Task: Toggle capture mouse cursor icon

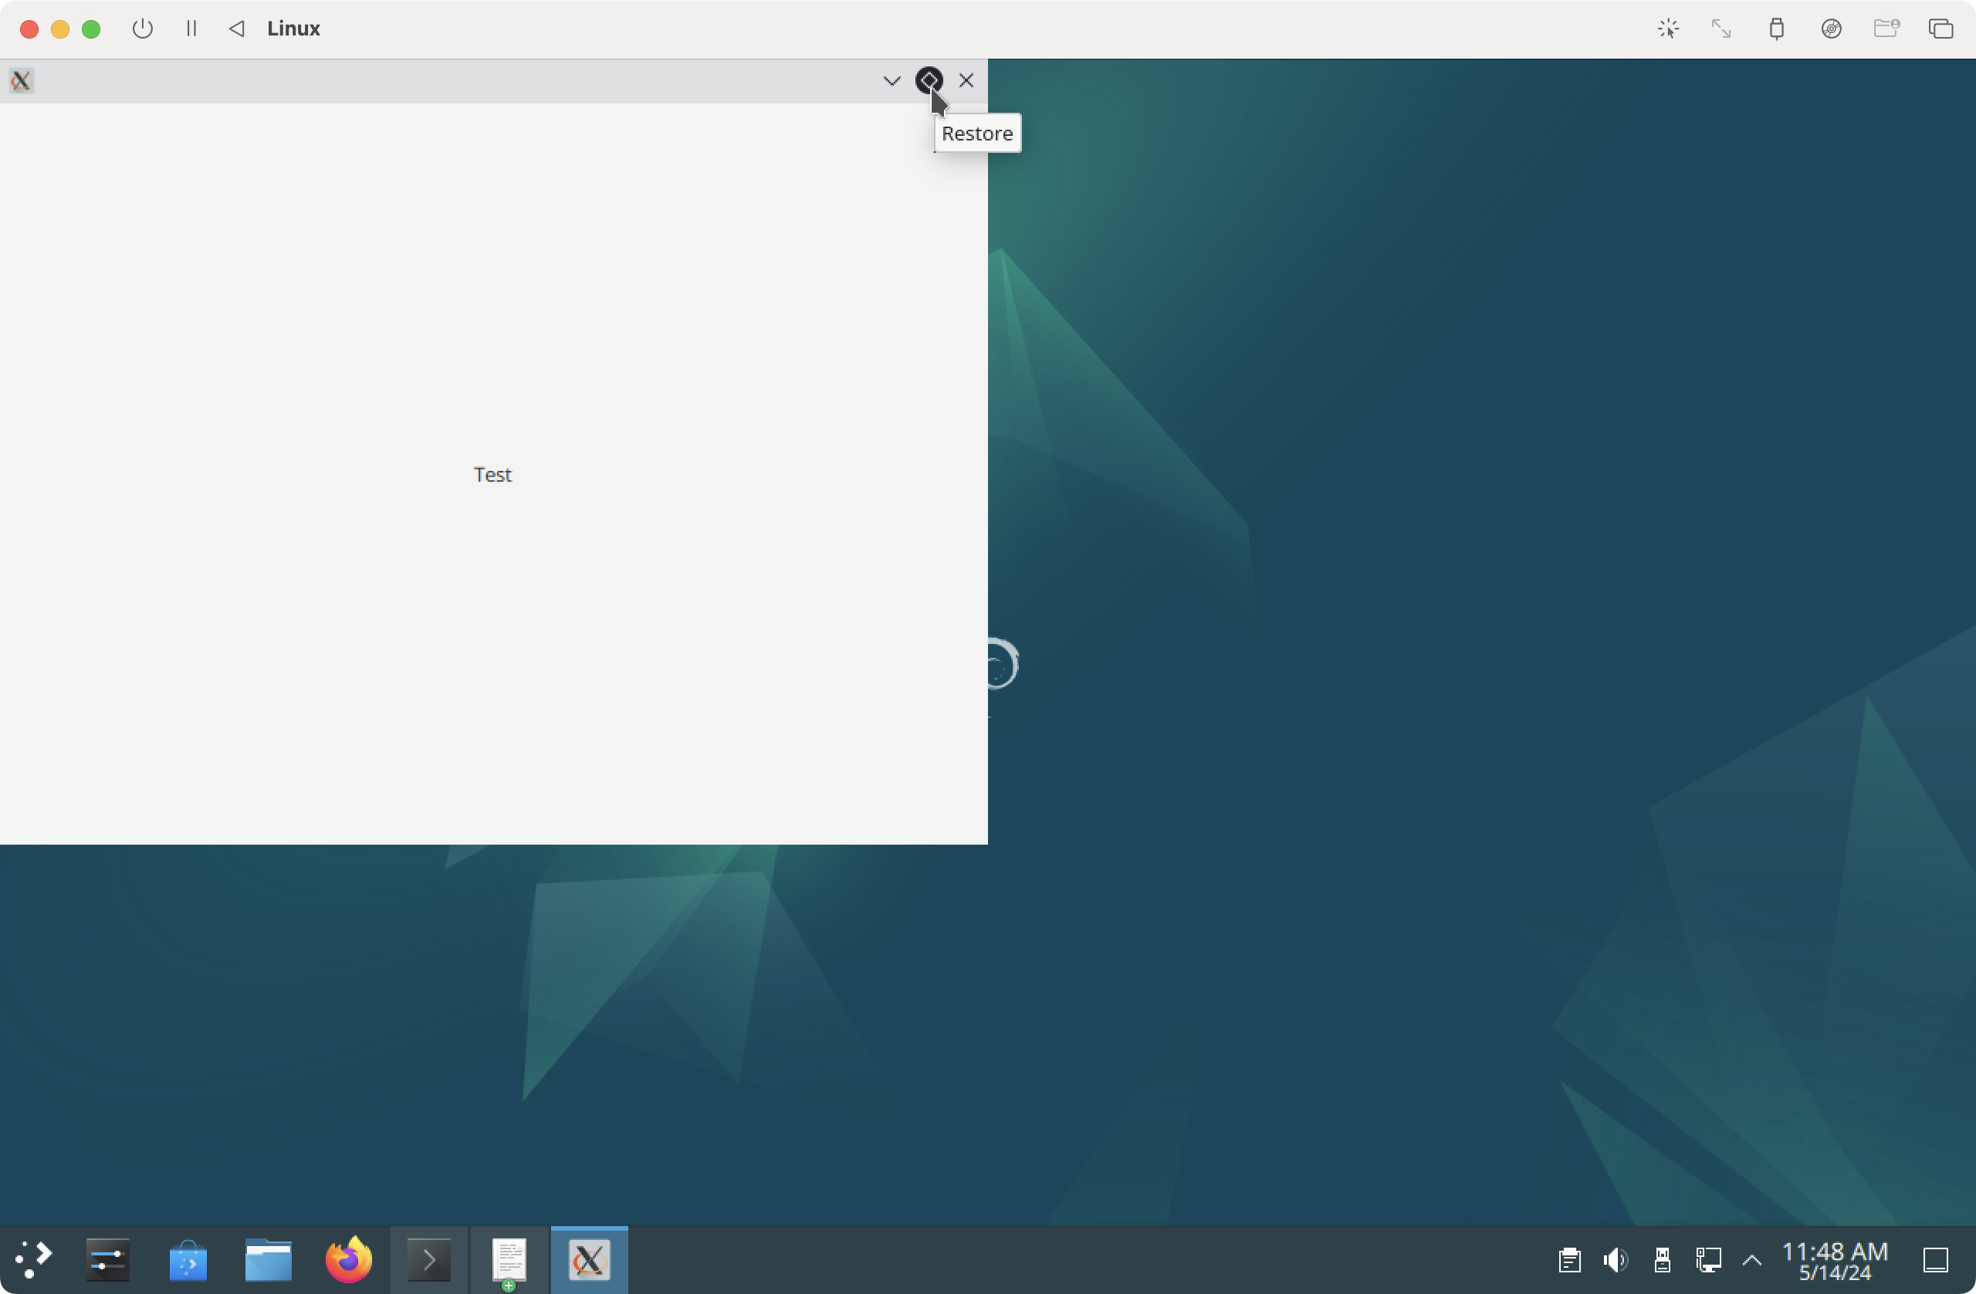Action: (1668, 29)
